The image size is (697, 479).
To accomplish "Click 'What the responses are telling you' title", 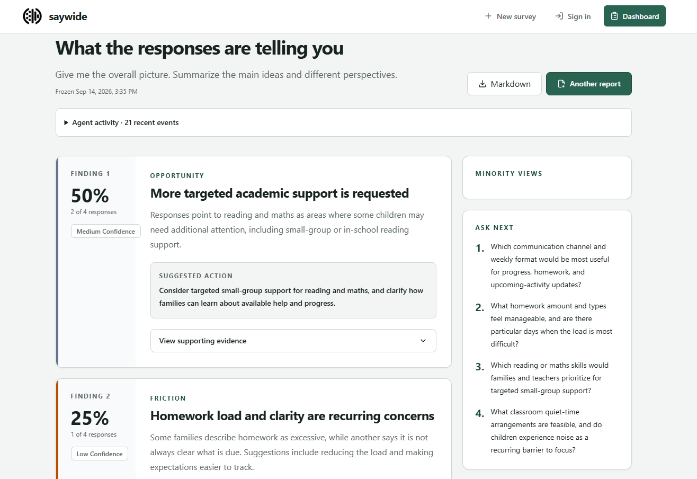I will [200, 48].
